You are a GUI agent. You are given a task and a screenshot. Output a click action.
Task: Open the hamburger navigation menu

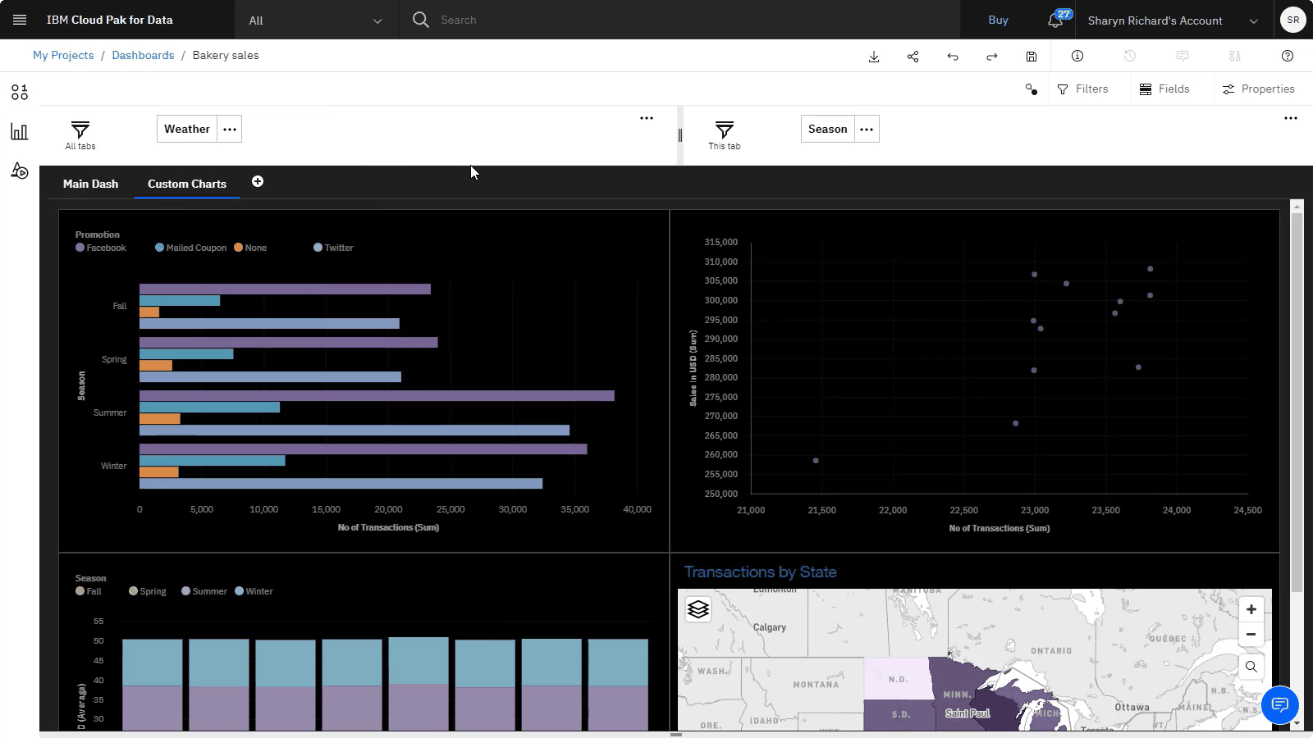click(20, 20)
